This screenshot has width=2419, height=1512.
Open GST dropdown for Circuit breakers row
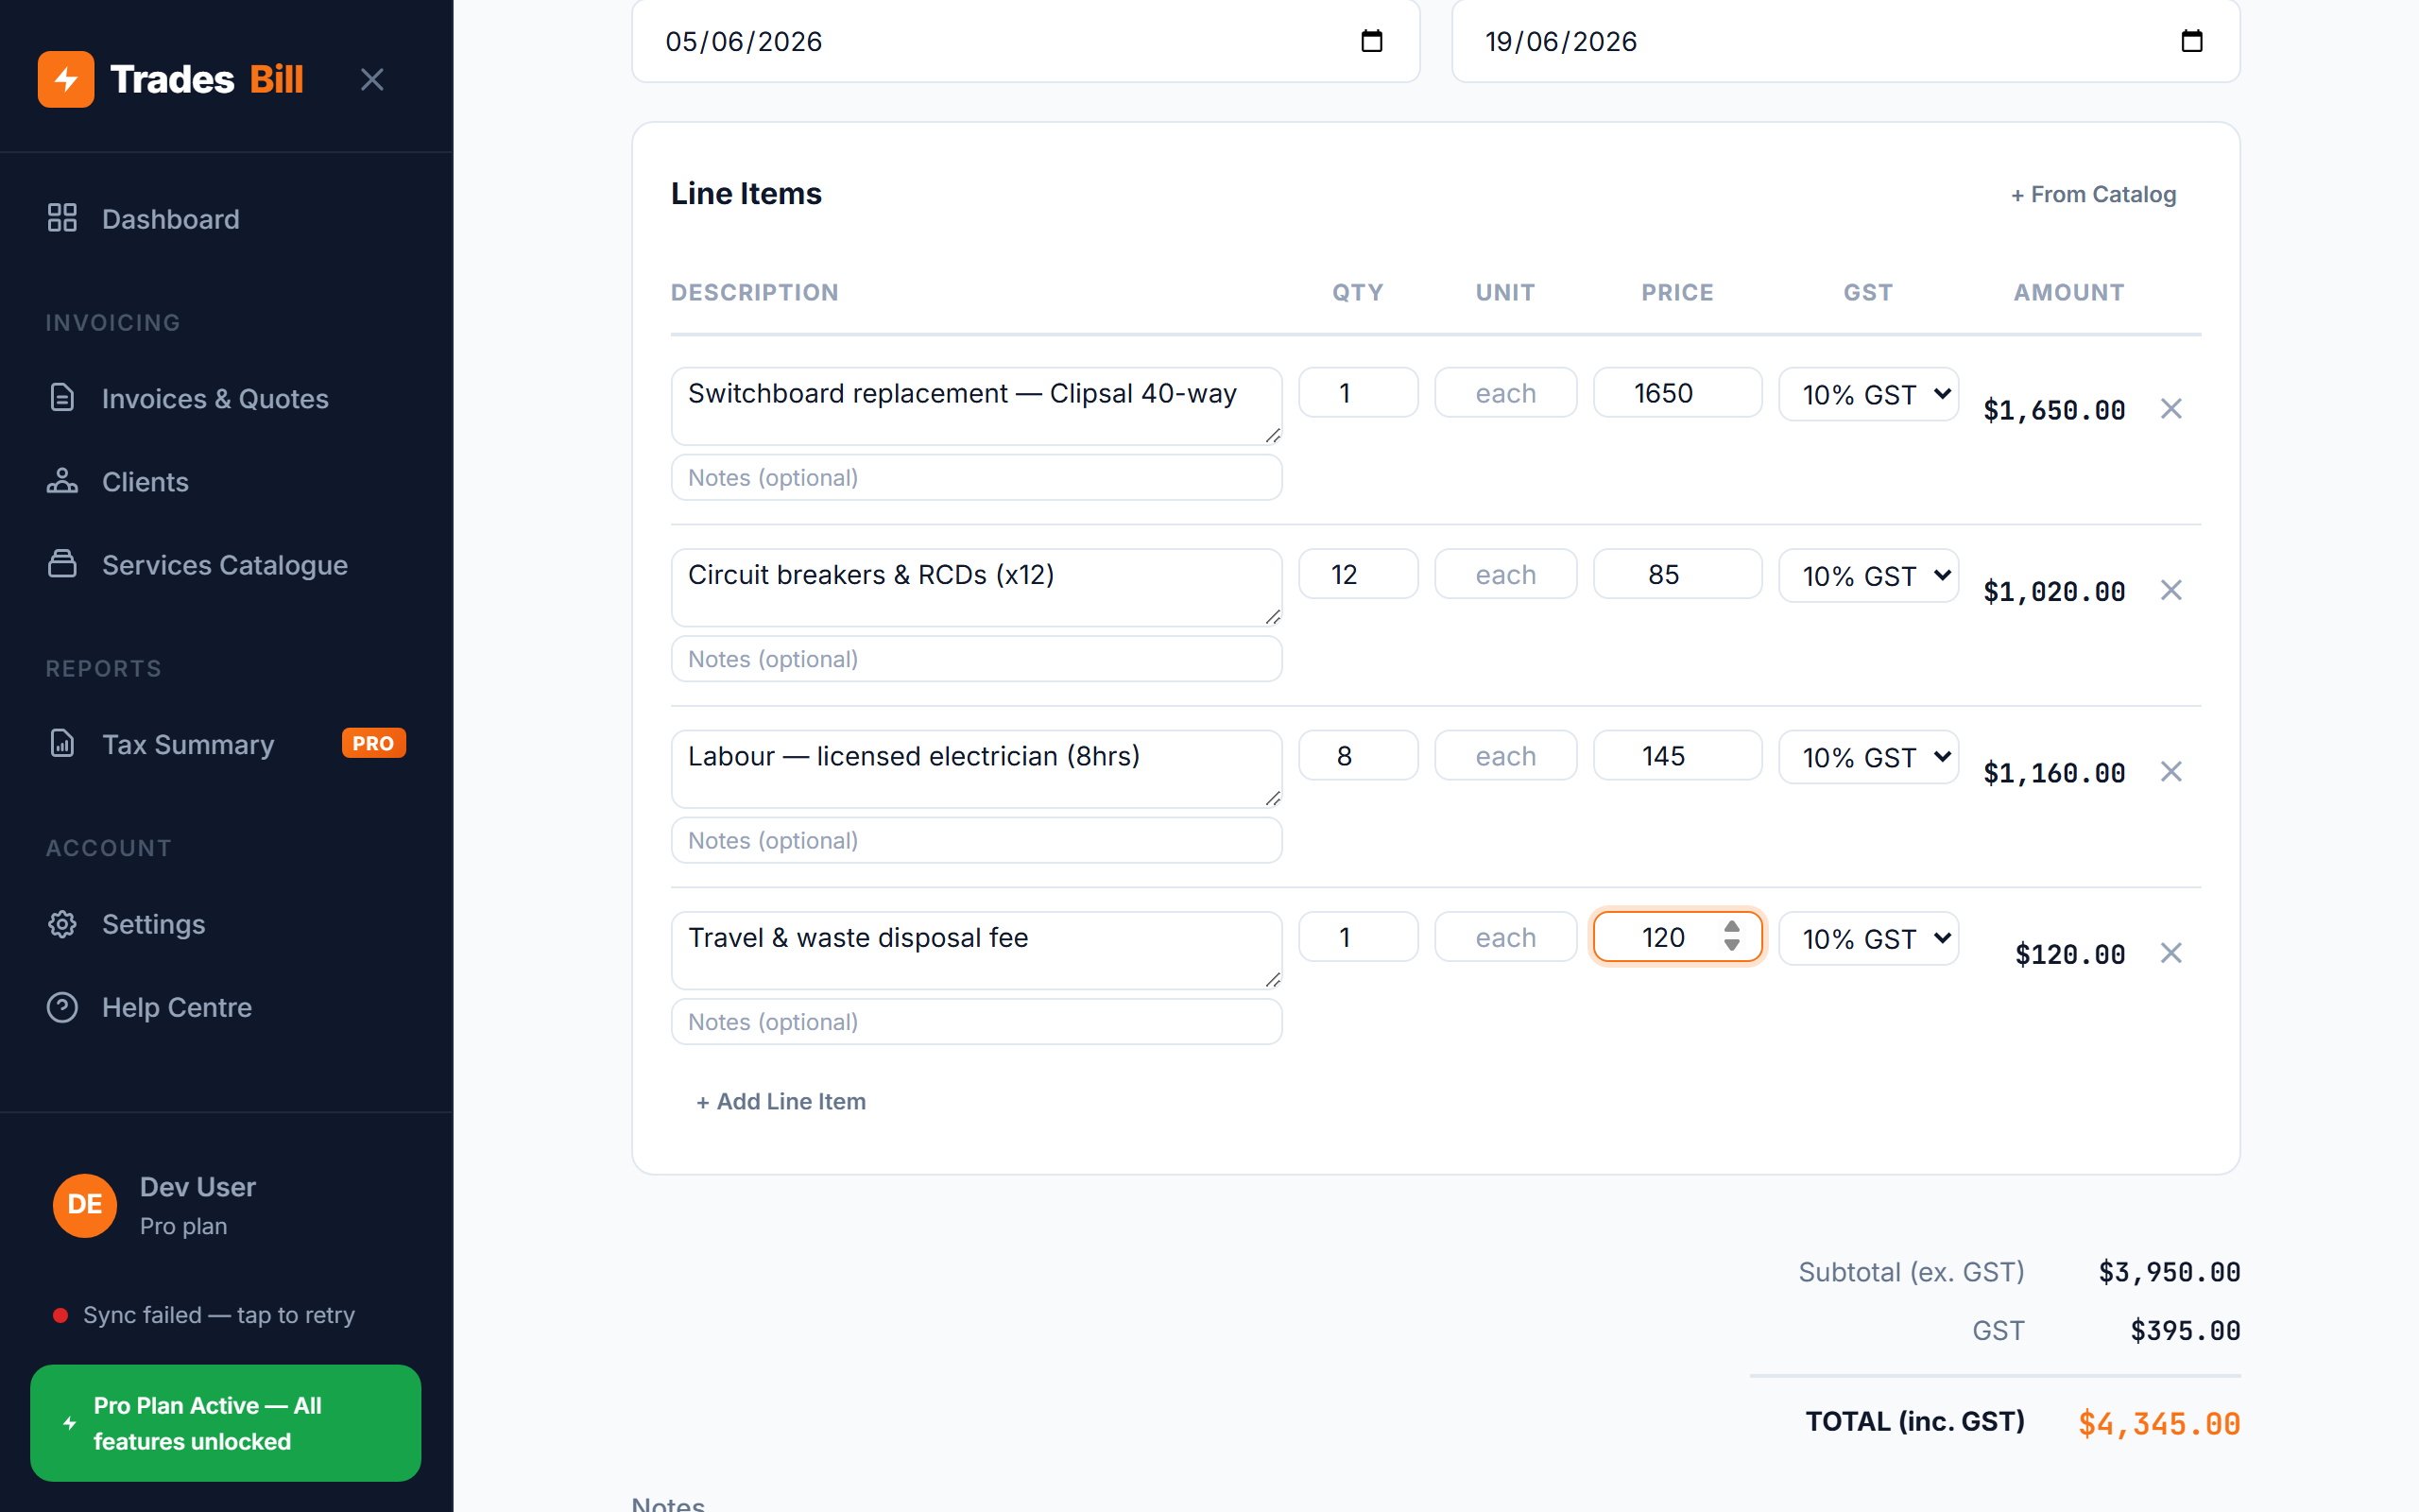click(1868, 576)
